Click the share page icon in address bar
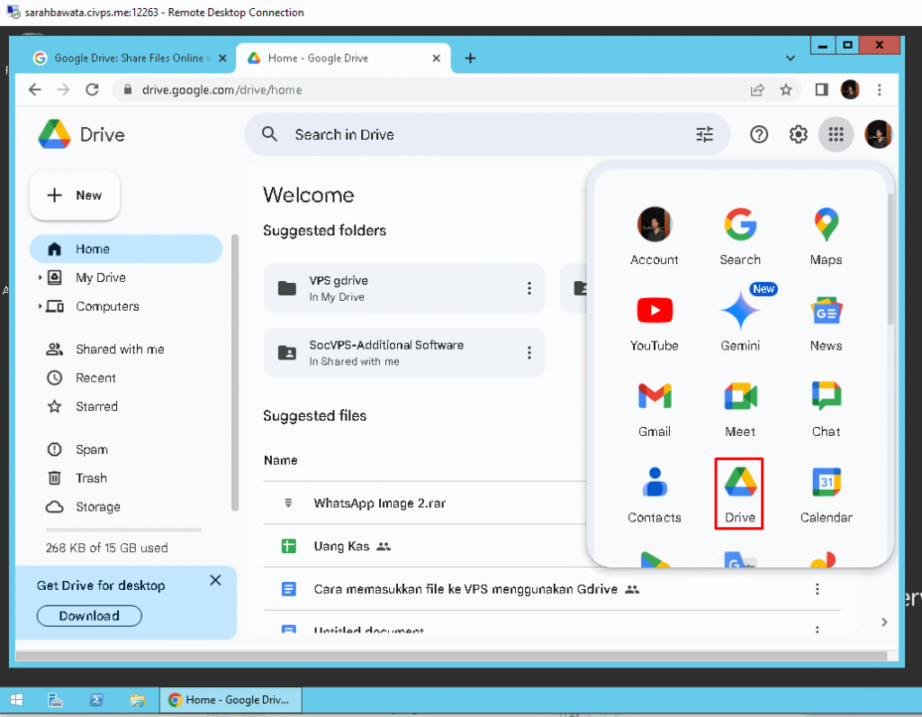Screen dimensions: 922x717 [x=756, y=90]
